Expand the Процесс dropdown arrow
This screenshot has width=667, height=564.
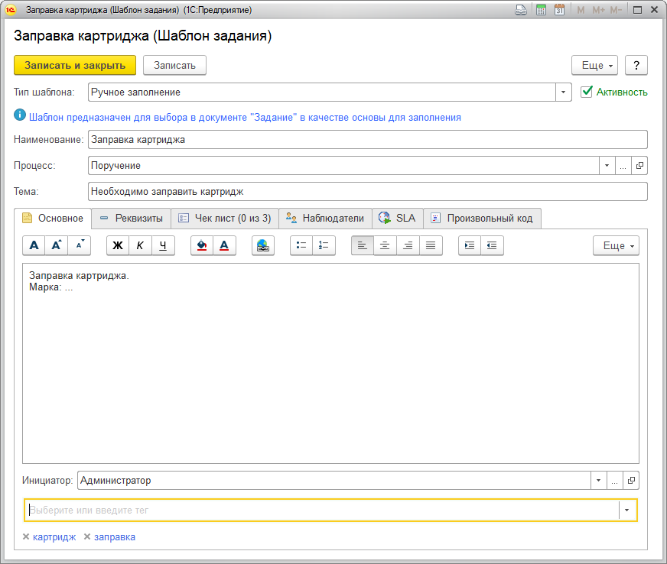[607, 166]
